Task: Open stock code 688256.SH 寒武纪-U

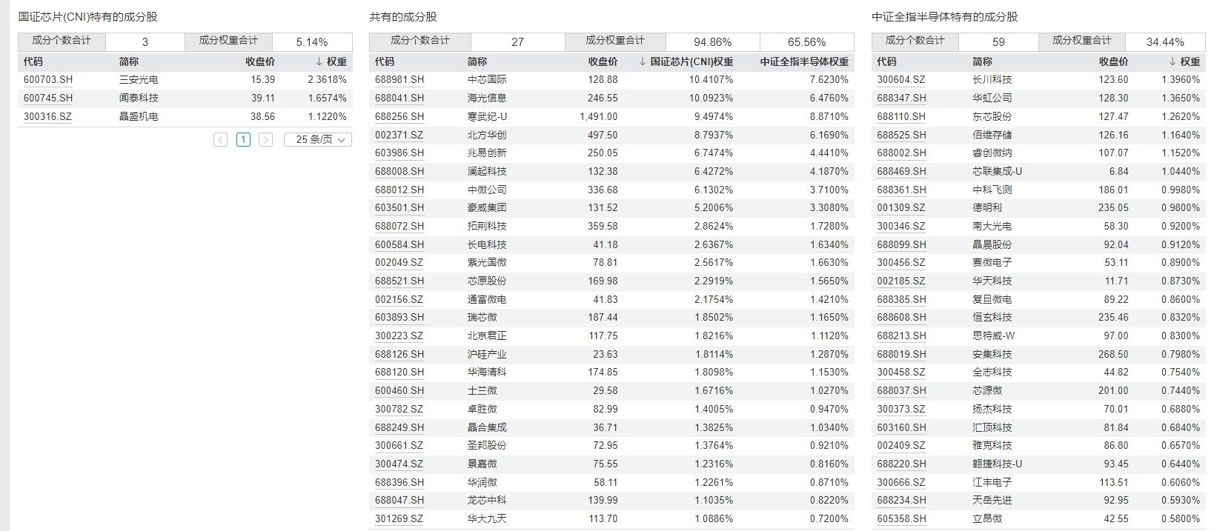Action: pos(399,116)
